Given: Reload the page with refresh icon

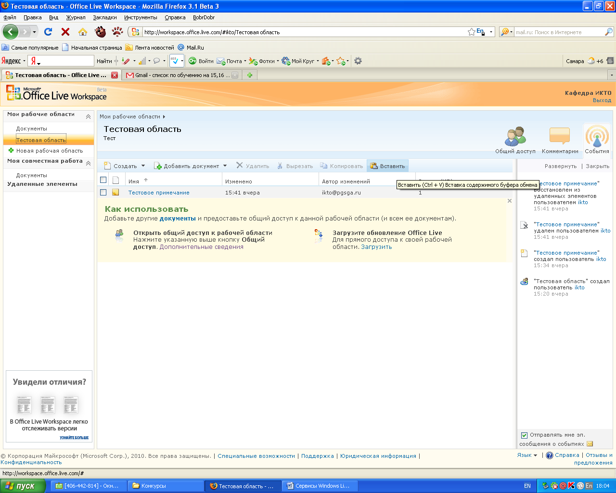Looking at the screenshot, I should coord(48,32).
